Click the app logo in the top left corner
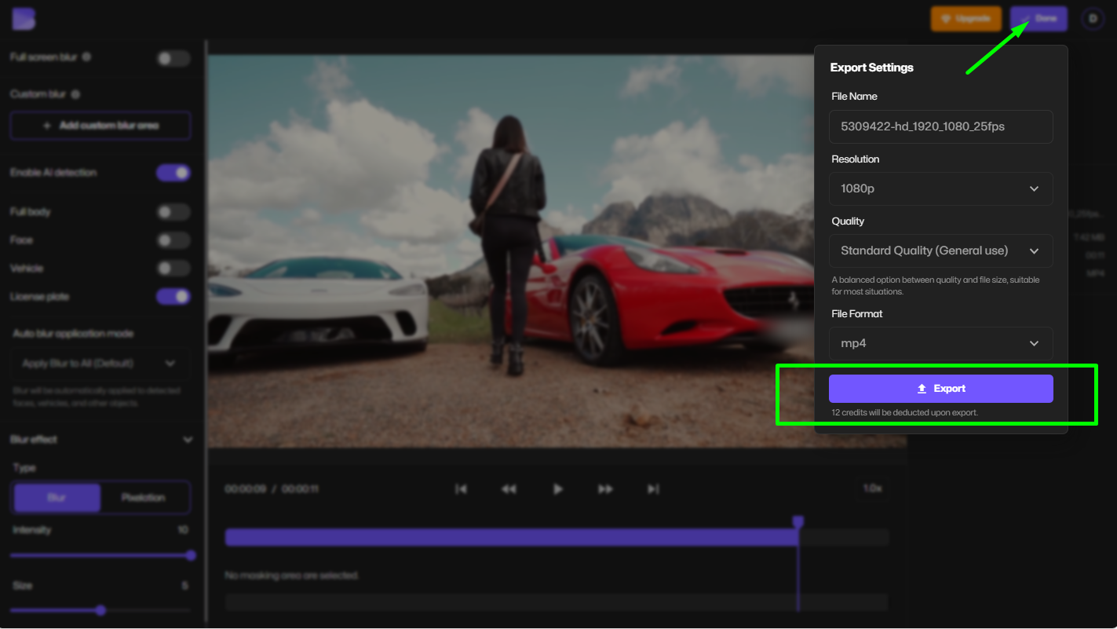This screenshot has height=629, width=1117. coord(23,18)
